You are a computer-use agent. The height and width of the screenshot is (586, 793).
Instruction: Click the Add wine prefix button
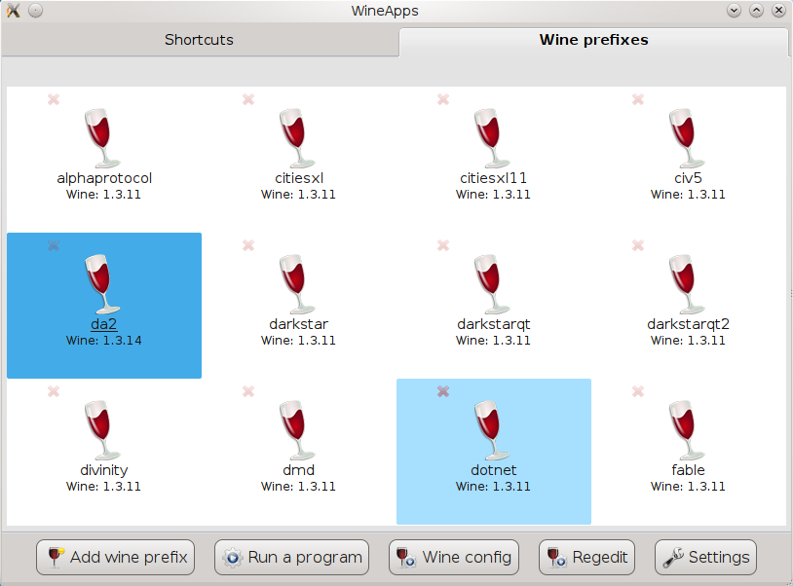tap(116, 558)
